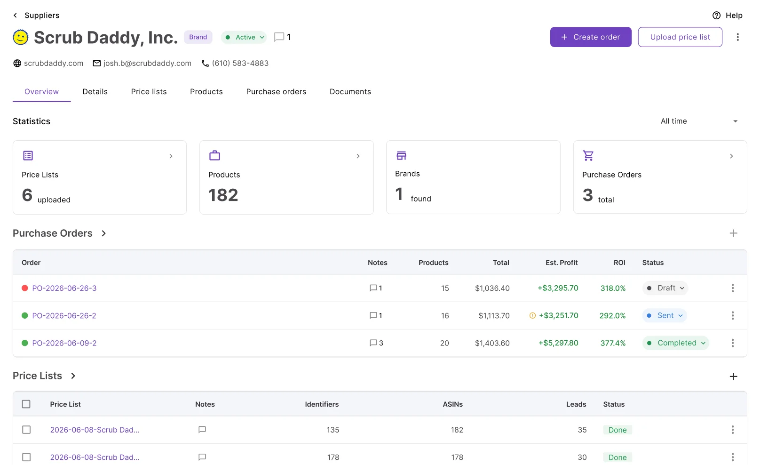Click the Create order button

pyautogui.click(x=591, y=37)
